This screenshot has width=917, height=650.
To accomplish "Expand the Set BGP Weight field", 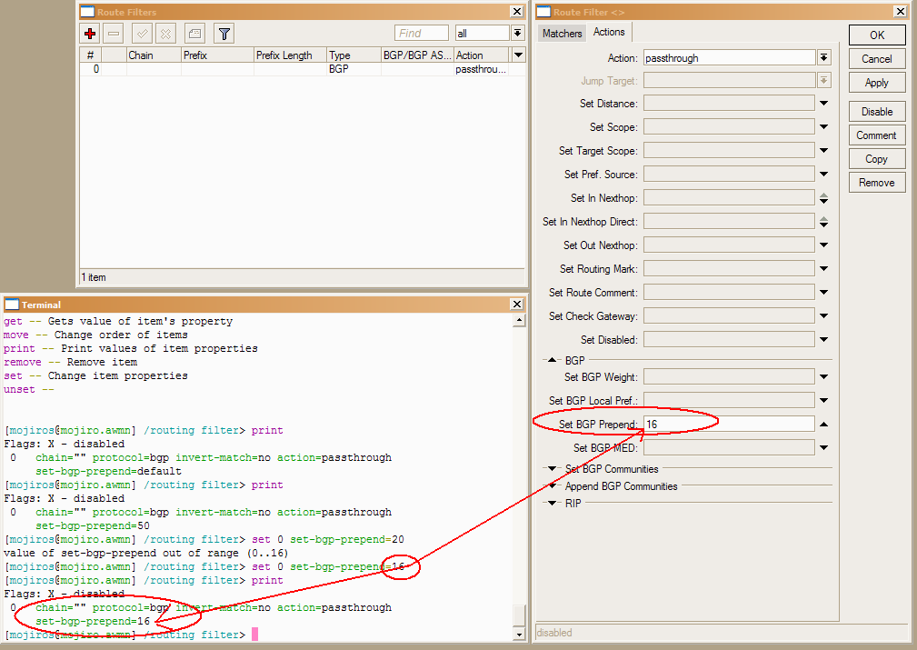I will click(823, 377).
